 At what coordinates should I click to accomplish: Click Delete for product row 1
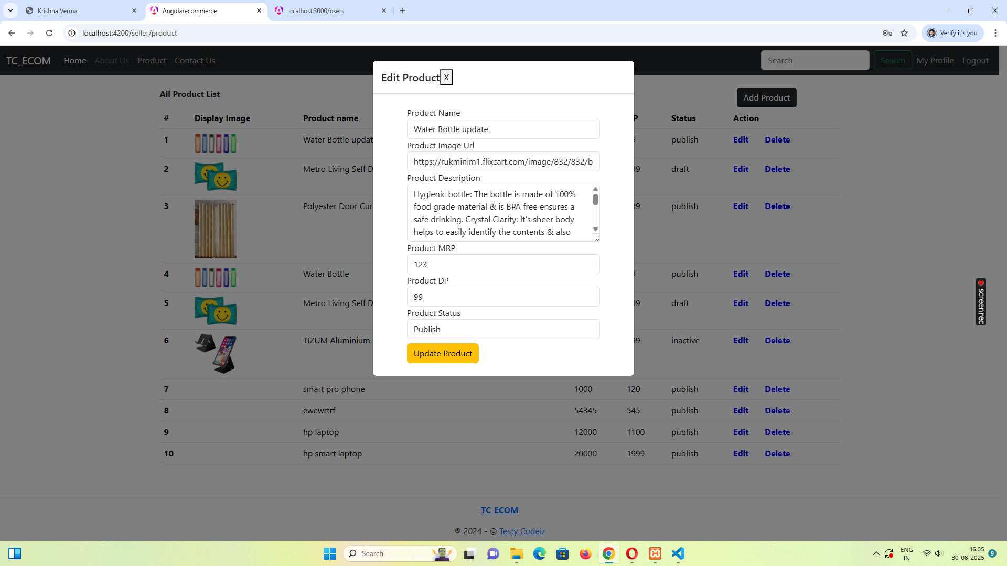tap(777, 139)
